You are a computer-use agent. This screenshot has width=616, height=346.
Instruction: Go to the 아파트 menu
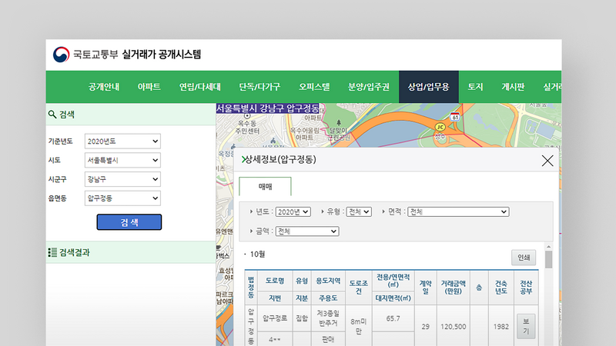pos(149,87)
